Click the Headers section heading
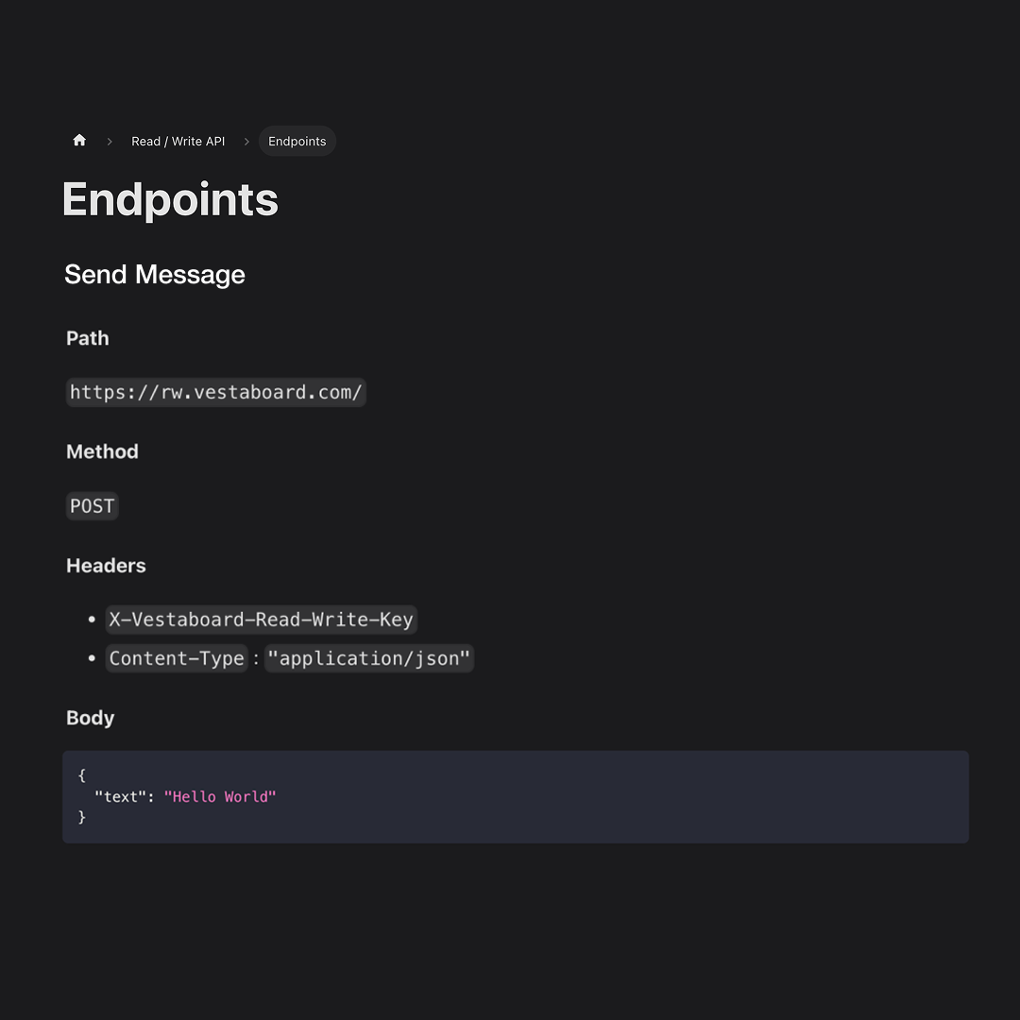The height and width of the screenshot is (1020, 1020). (x=106, y=566)
